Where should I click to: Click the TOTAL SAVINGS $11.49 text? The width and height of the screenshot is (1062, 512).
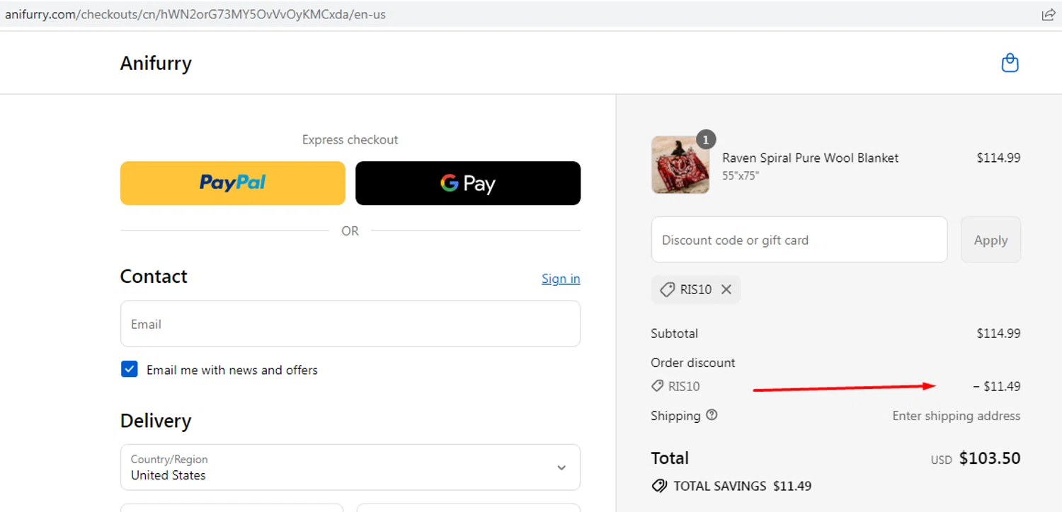click(742, 486)
